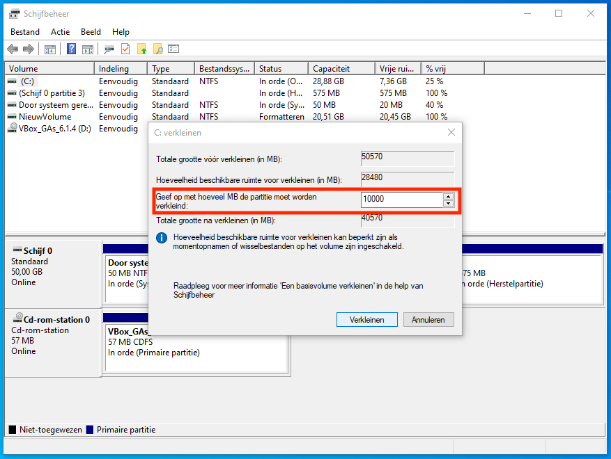
Task: Click the back arrow toolbar icon
Action: tap(13, 49)
